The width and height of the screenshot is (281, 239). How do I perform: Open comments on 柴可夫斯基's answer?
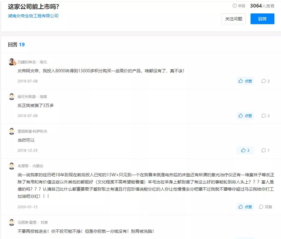tap(265, 116)
